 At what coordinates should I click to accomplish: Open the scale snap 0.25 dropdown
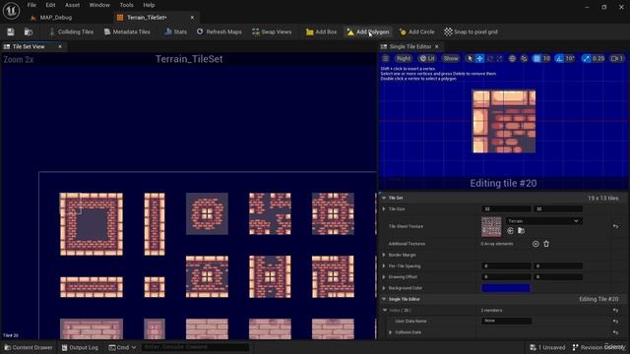tap(598, 59)
